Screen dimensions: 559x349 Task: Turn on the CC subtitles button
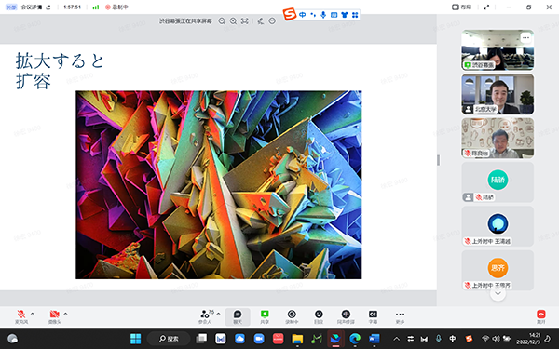(373, 315)
